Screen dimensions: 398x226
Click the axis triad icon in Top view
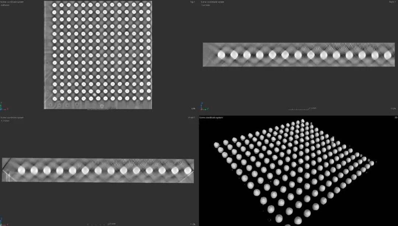[x=3, y=107]
